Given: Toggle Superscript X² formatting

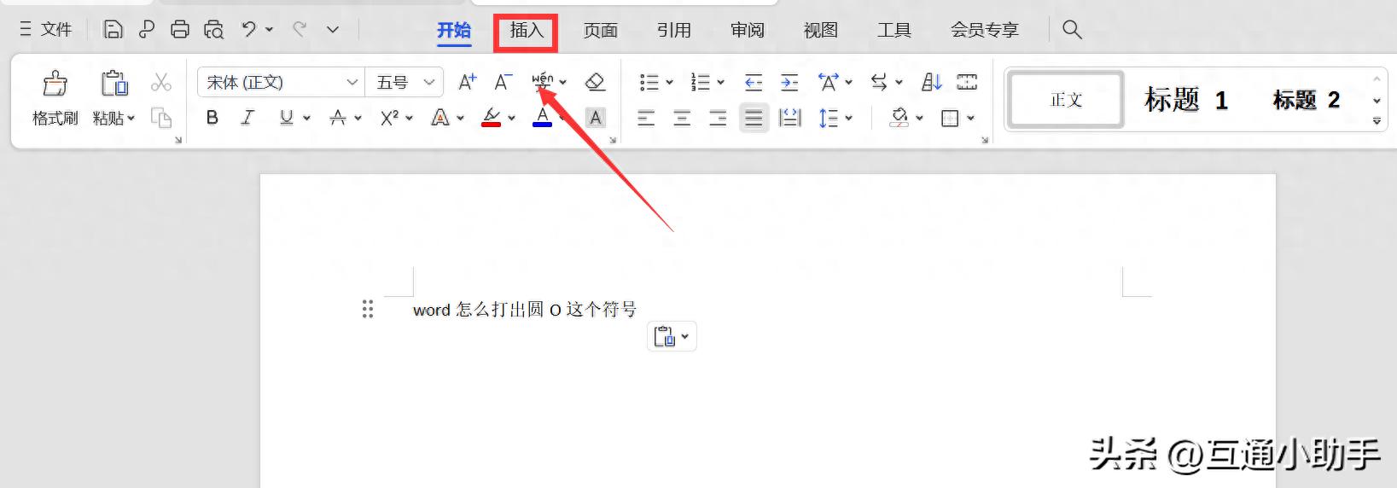Looking at the screenshot, I should pos(389,118).
